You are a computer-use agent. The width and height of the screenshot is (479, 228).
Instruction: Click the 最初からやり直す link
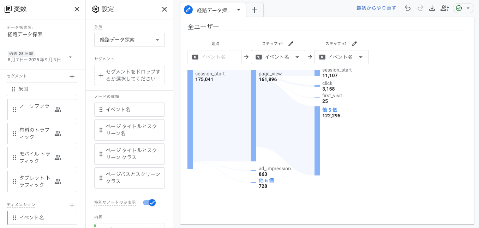pos(376,8)
